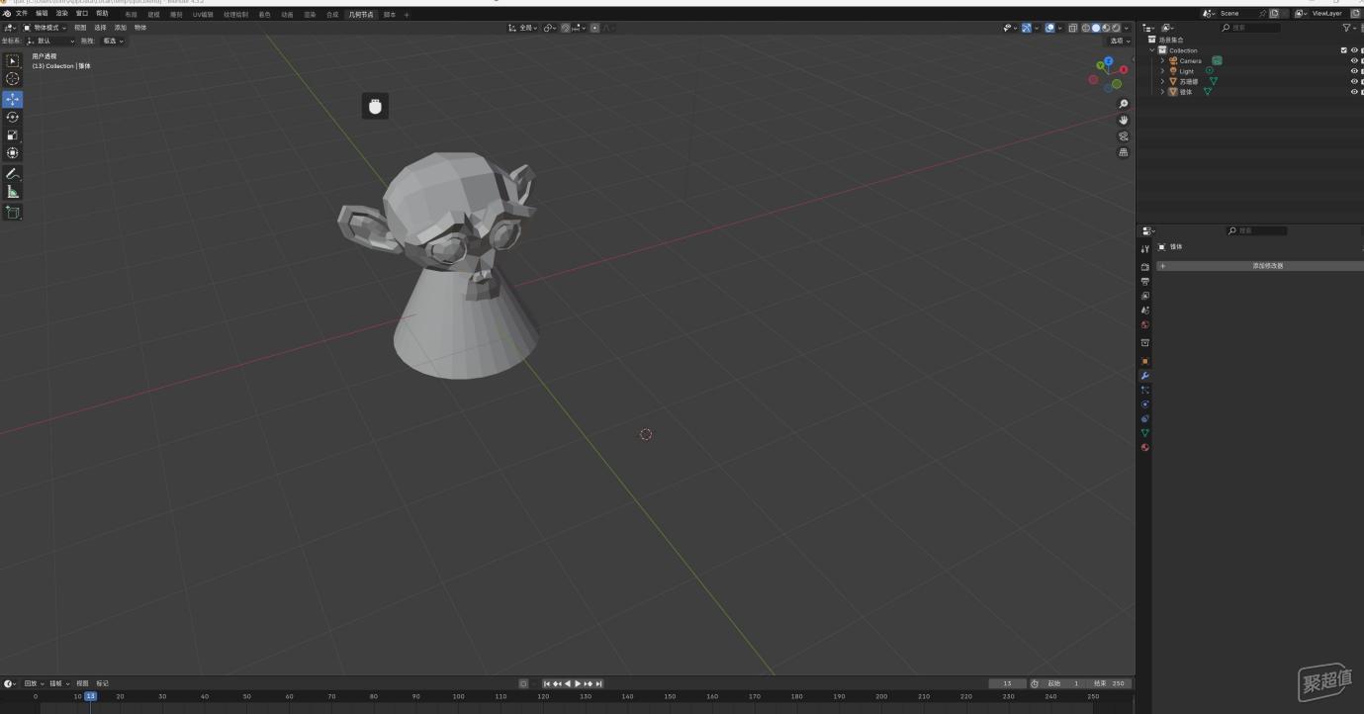The width and height of the screenshot is (1364, 714).
Task: Select the Scale tool in left toolbar
Action: pos(13,135)
